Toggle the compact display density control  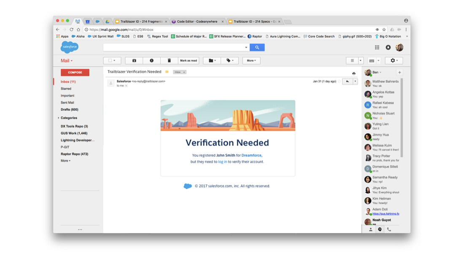point(353,60)
